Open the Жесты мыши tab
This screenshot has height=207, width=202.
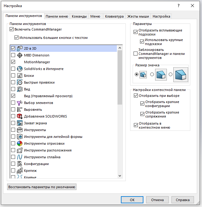pyautogui.click(x=138, y=16)
